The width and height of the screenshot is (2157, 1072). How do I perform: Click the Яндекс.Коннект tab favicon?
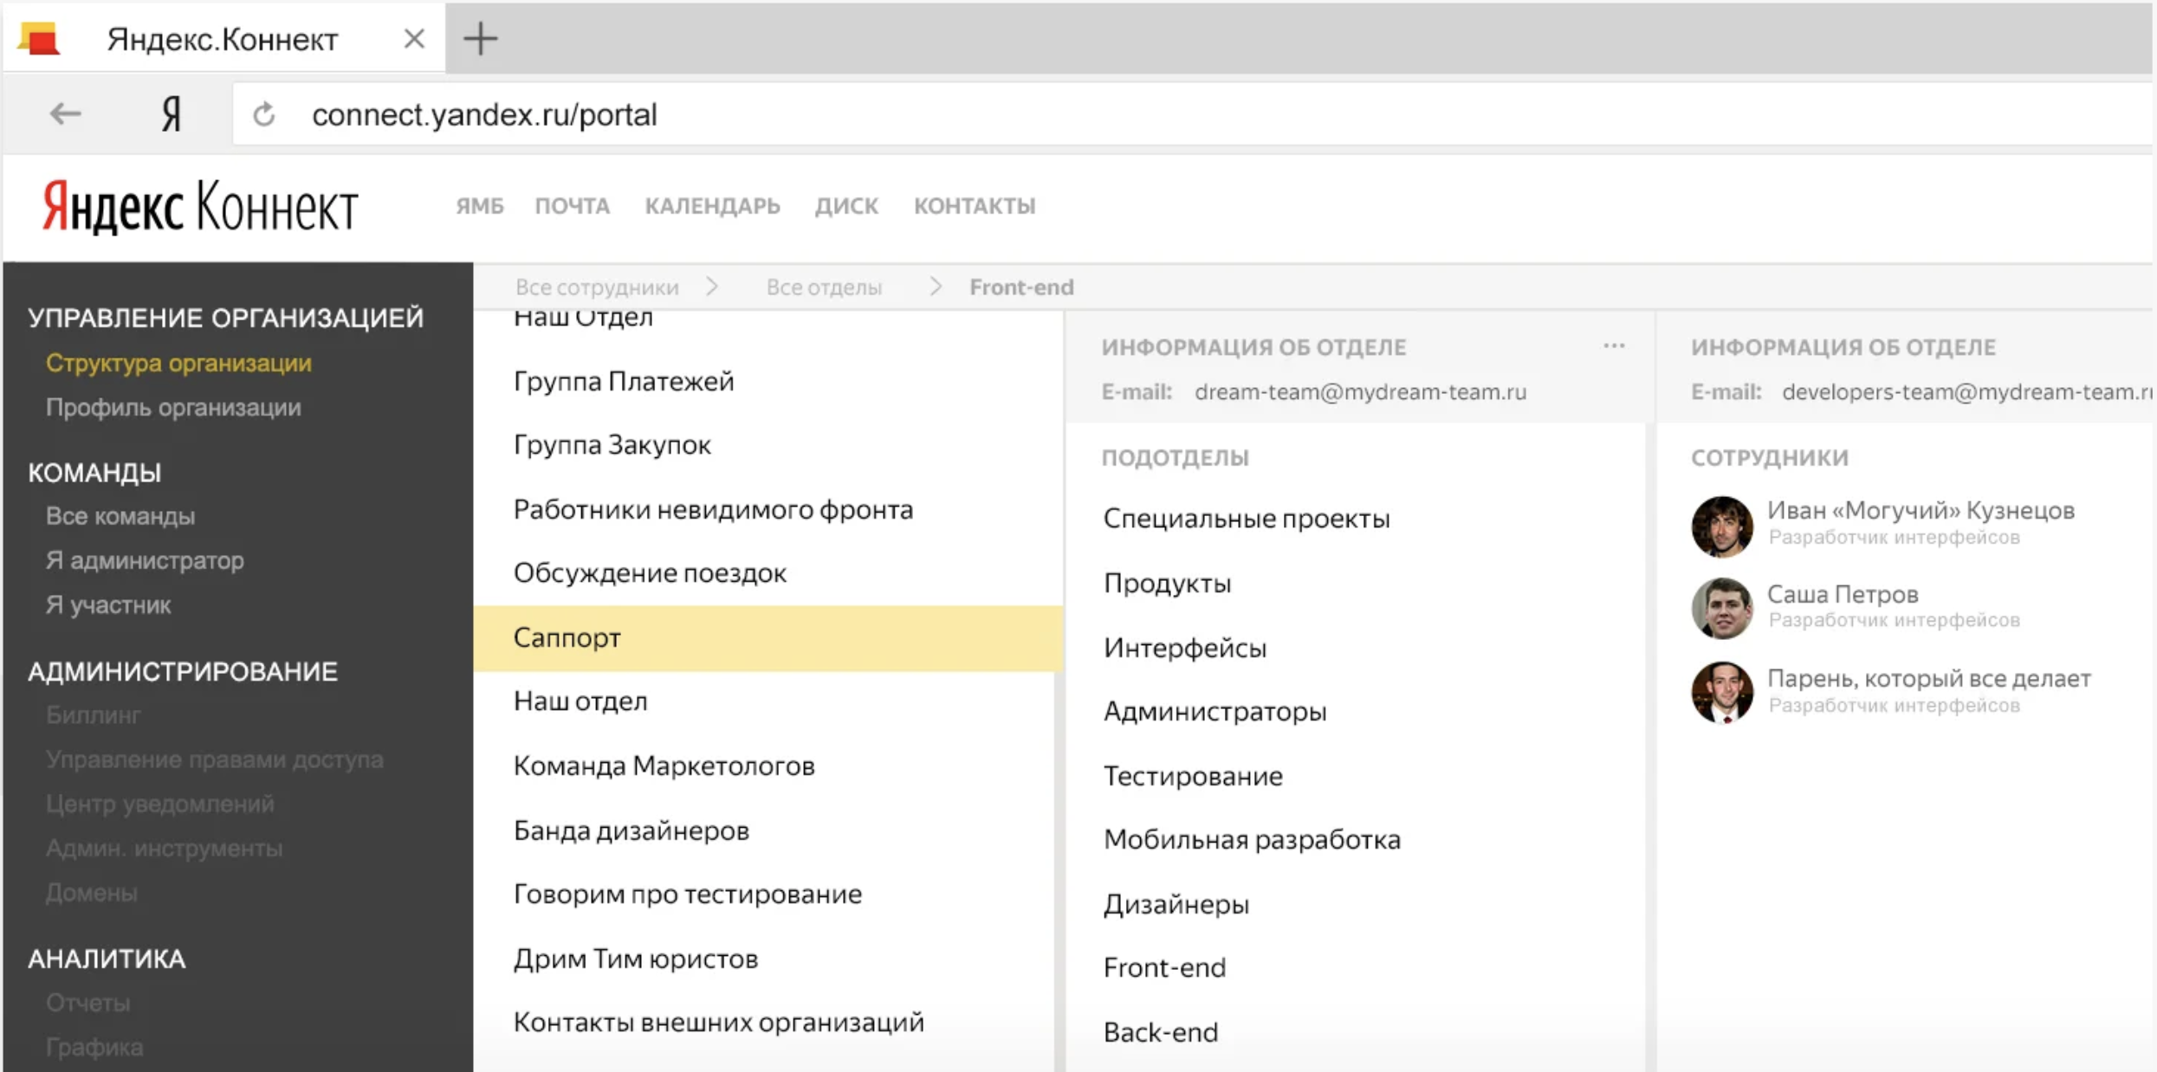(x=39, y=39)
